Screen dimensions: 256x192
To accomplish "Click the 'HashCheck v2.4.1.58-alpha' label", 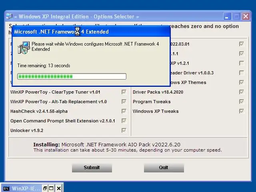I will (39, 111).
